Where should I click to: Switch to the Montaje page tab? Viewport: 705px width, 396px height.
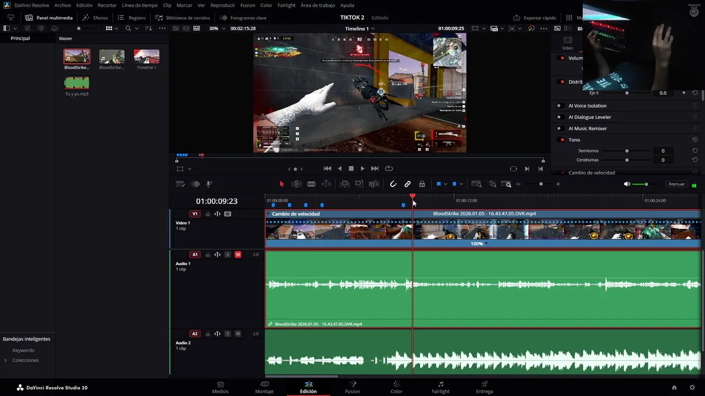point(264,388)
